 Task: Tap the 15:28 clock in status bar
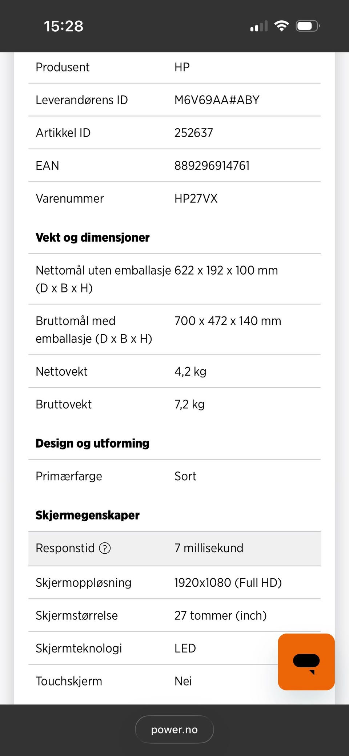[64, 26]
